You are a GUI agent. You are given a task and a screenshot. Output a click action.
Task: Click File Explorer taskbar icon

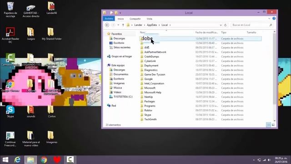[x=30, y=160]
